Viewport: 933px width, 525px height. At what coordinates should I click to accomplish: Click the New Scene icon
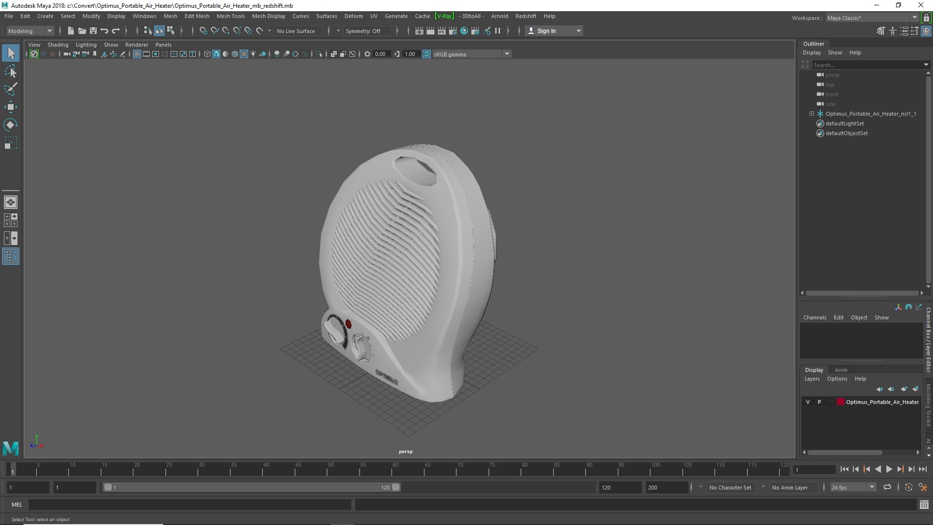click(x=71, y=31)
